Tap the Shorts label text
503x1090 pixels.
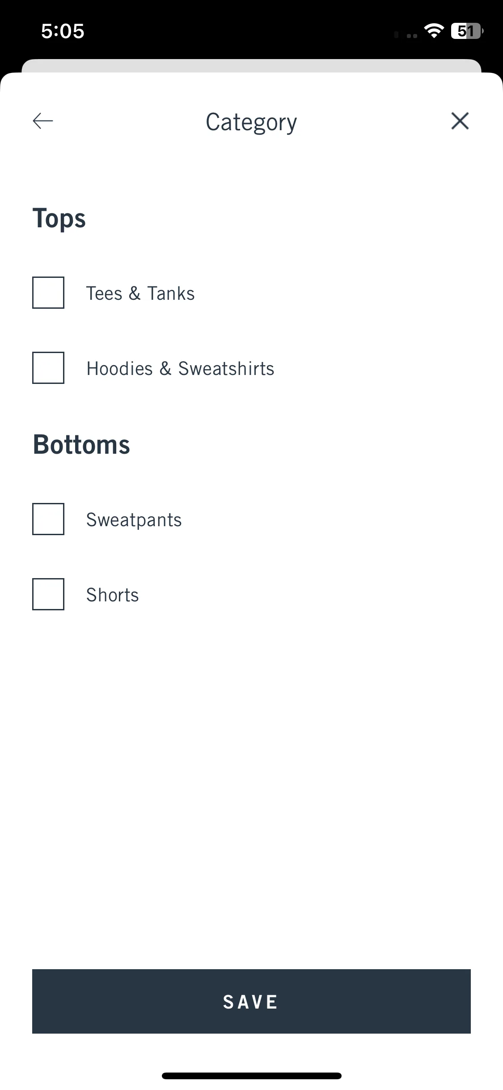[x=113, y=595]
